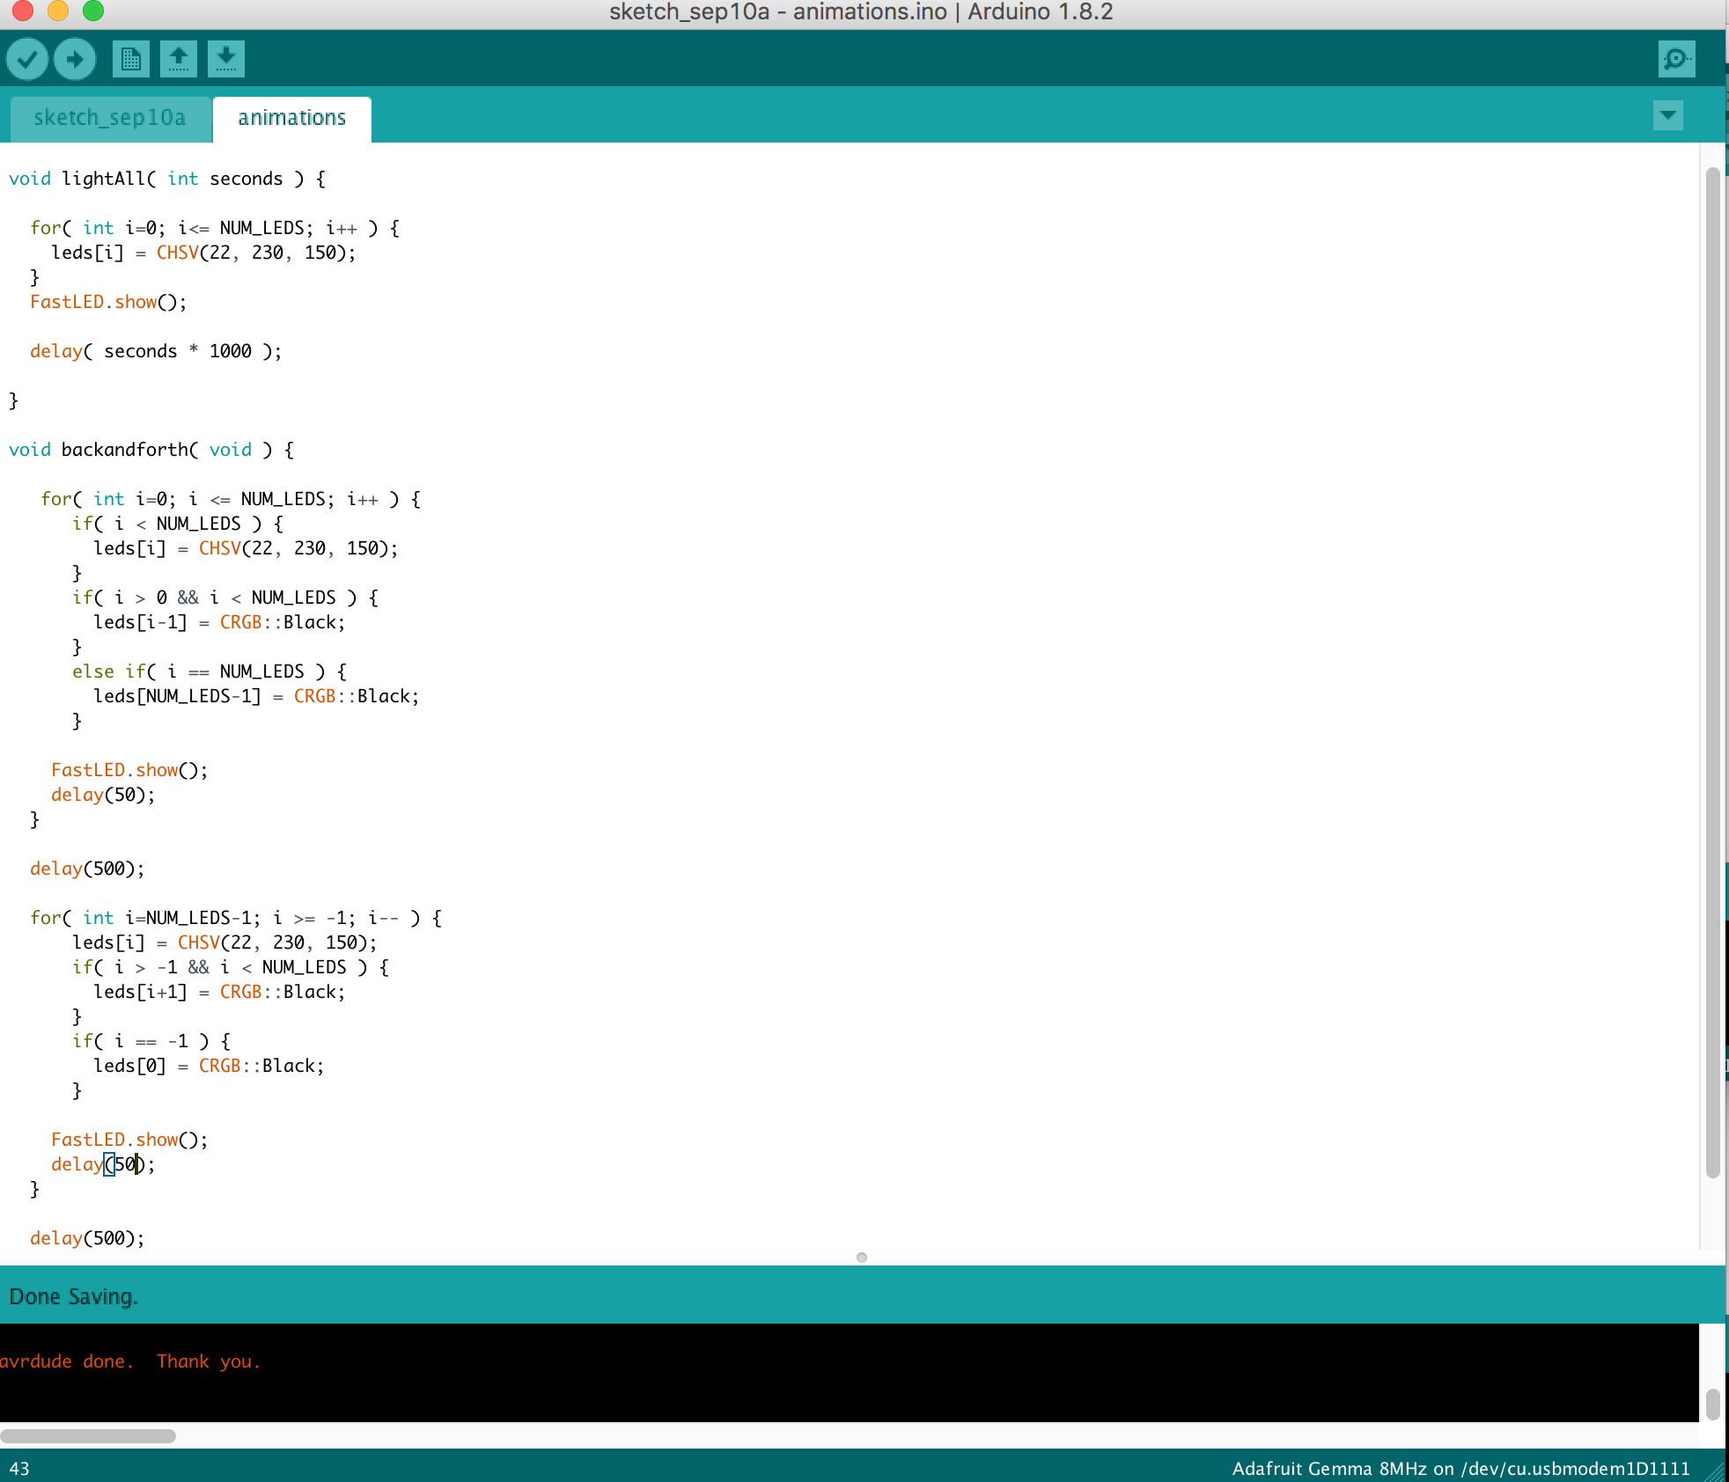Image resolution: width=1729 pixels, height=1482 pixels.
Task: Click 'leds[i+1] = CRGB::Black;' line
Action: point(219,992)
